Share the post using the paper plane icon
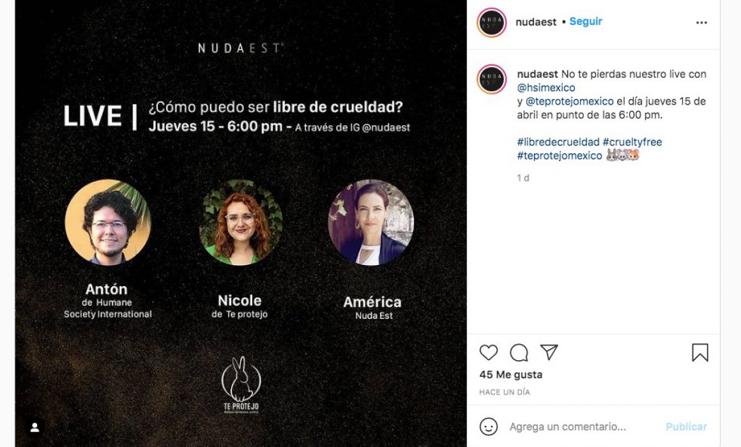The height and width of the screenshot is (447, 741). 549,352
